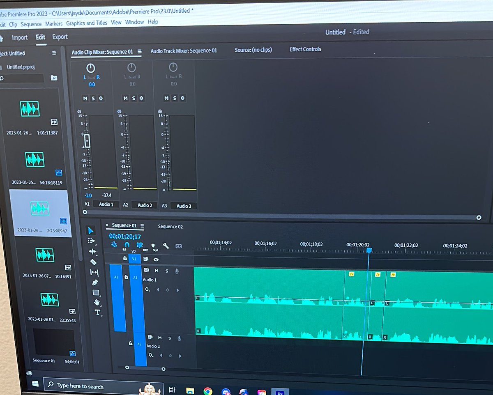Toggle V1 track output eye icon
The image size is (493, 395).
(156, 260)
